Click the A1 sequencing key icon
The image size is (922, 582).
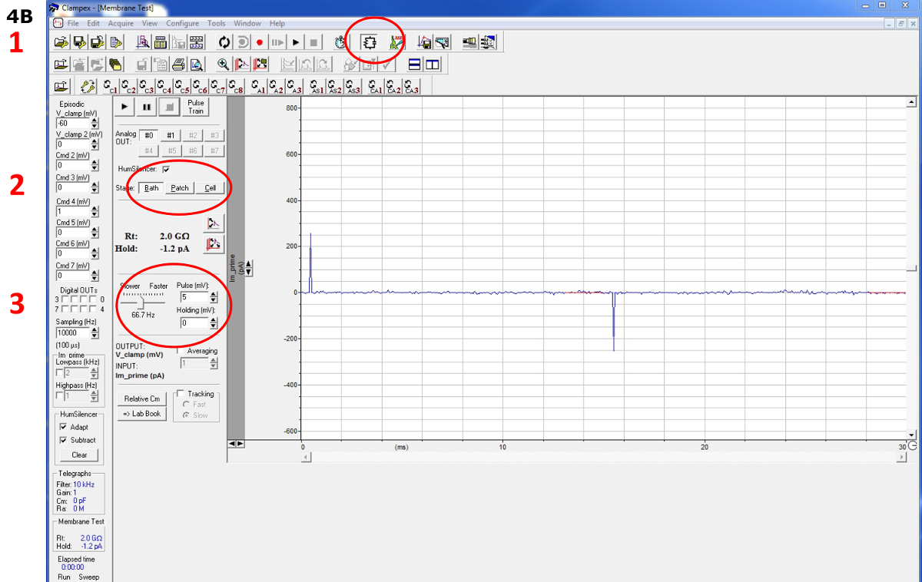(x=259, y=87)
